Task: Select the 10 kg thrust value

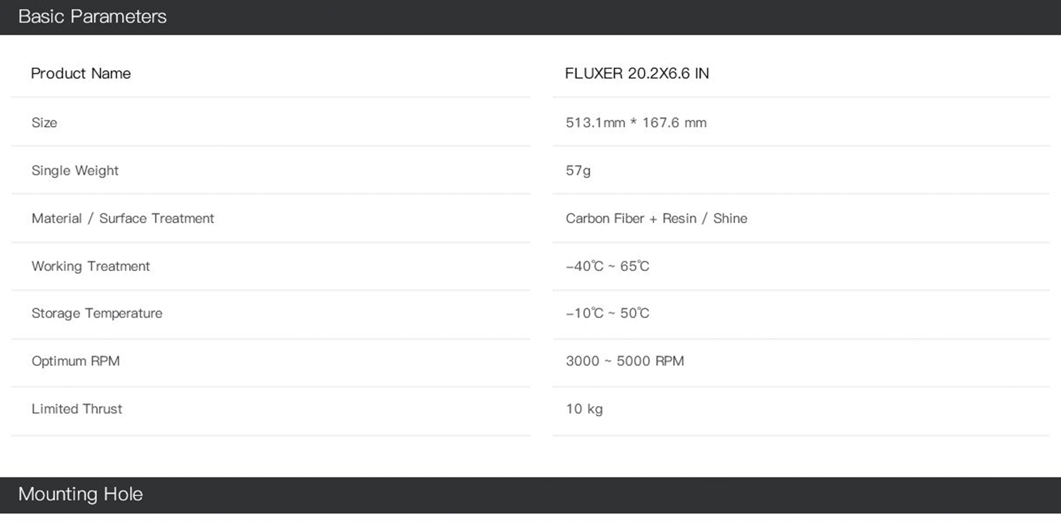Action: click(x=584, y=409)
